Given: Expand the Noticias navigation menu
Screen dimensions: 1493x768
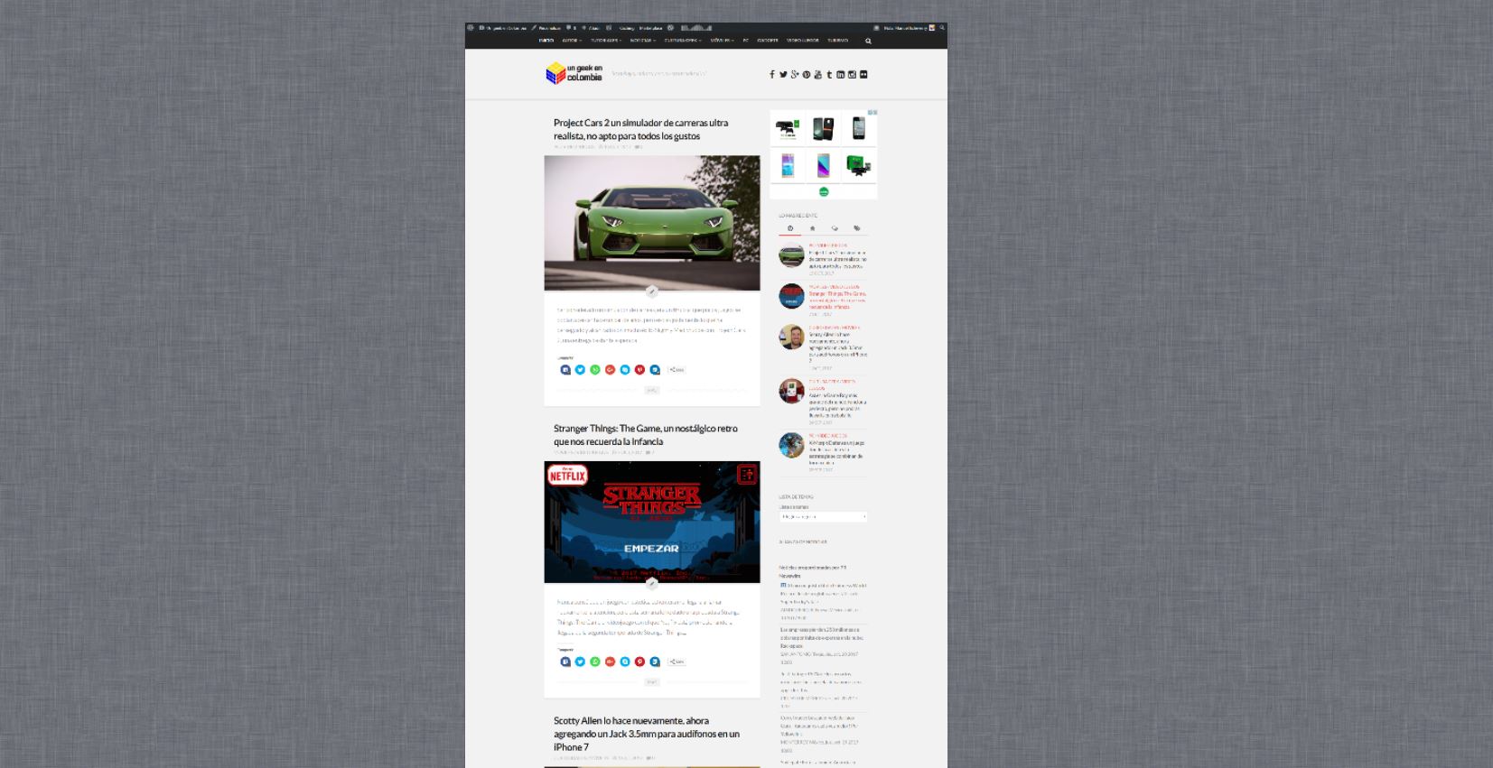Looking at the screenshot, I should [642, 41].
